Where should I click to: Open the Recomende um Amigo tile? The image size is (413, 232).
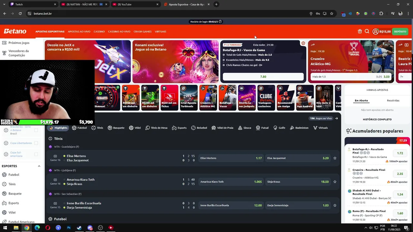click(285, 98)
